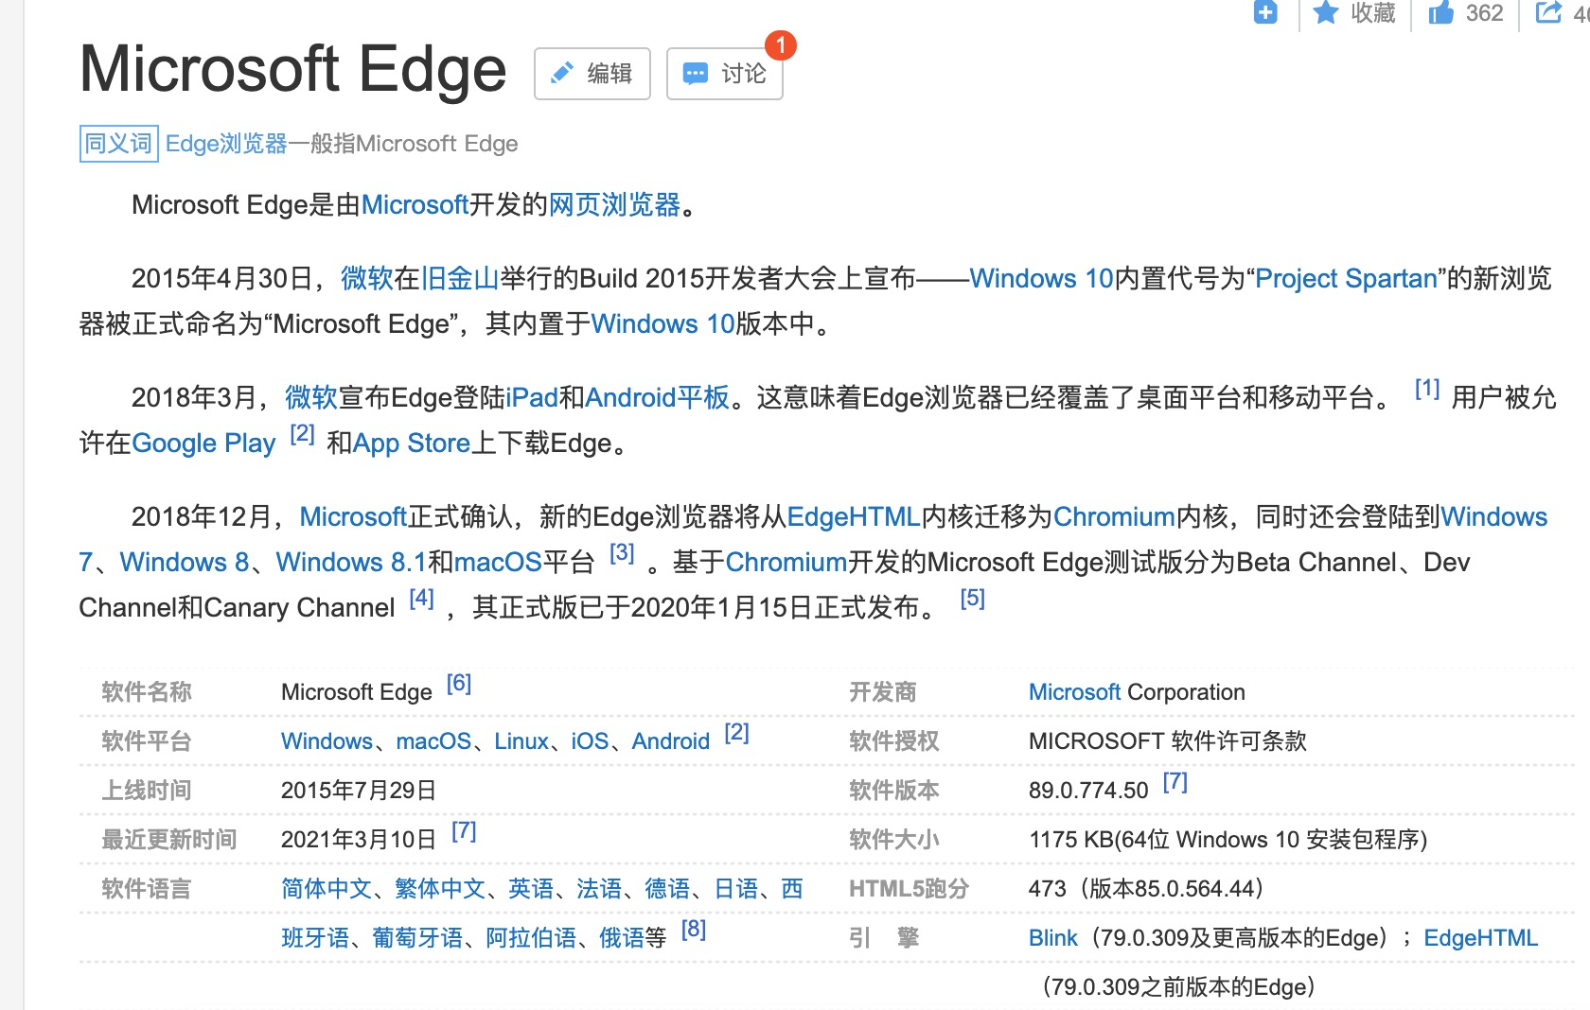
Task: Open the 繁体中文 language link
Action: point(440,889)
